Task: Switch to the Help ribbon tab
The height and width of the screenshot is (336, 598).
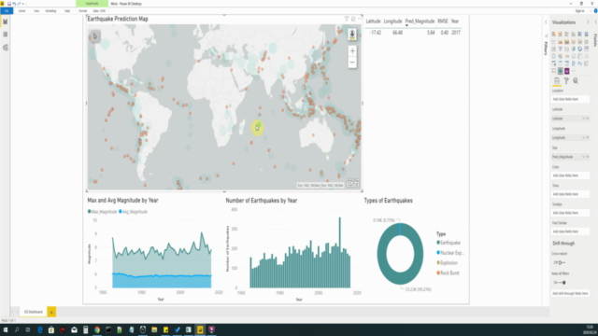Action: (x=67, y=10)
